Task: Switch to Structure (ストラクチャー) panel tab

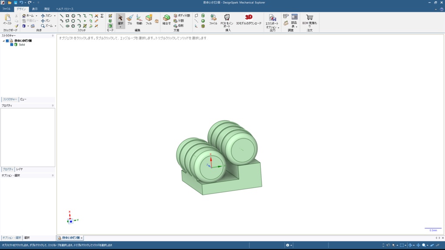Action: (x=10, y=99)
